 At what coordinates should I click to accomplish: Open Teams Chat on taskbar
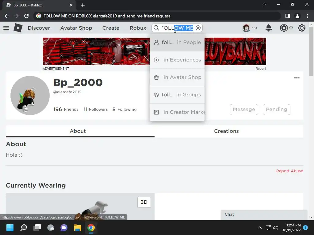tap(64, 228)
